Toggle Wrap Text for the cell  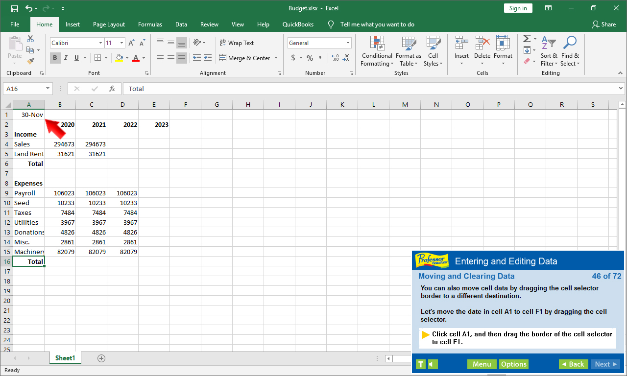[237, 43]
